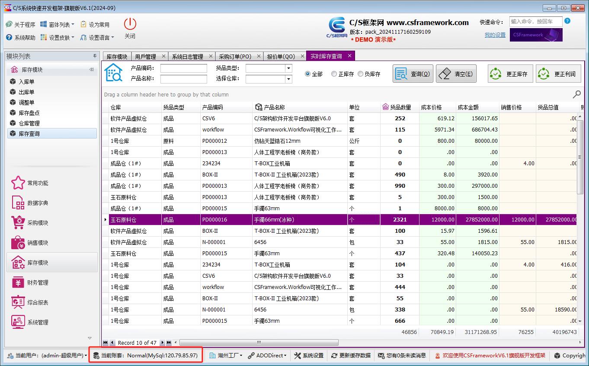589x366 pixels.
Task: Select the 正库存 radio option
Action: pyautogui.click(x=334, y=74)
